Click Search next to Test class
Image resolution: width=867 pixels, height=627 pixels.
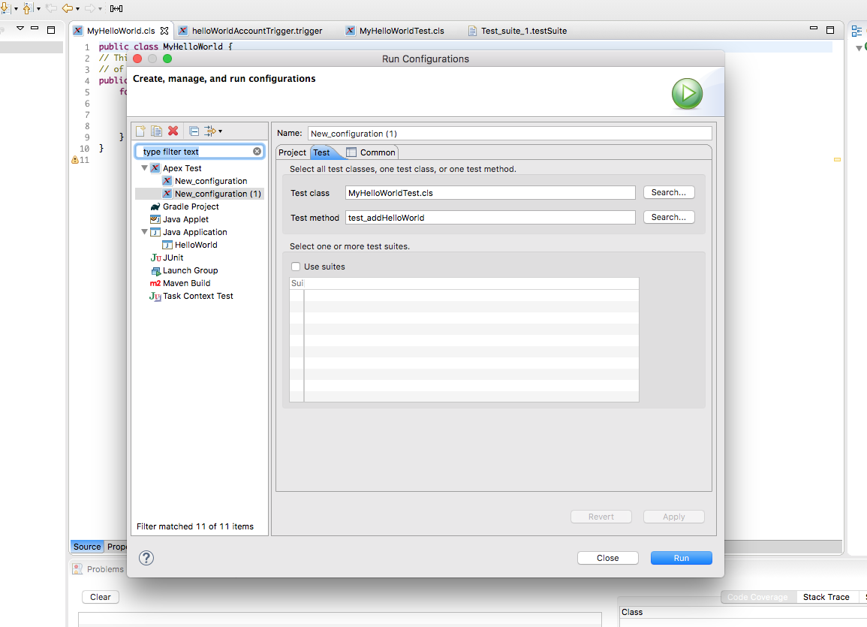668,193
